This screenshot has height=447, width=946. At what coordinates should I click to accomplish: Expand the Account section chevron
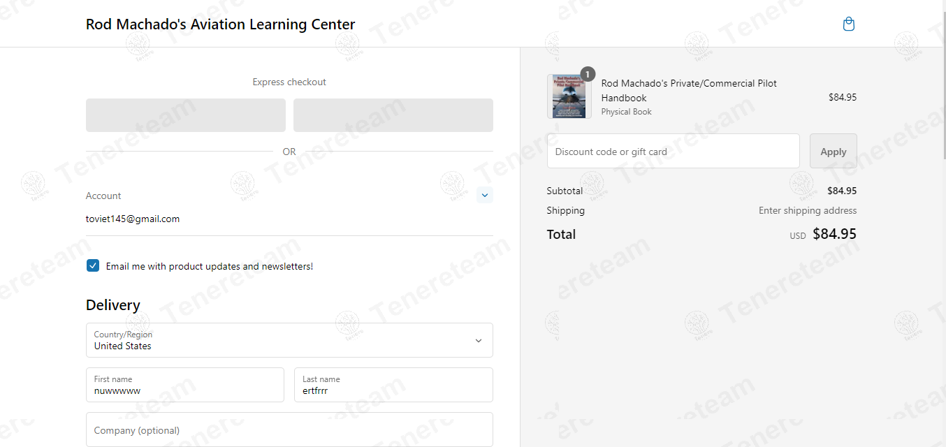click(485, 196)
